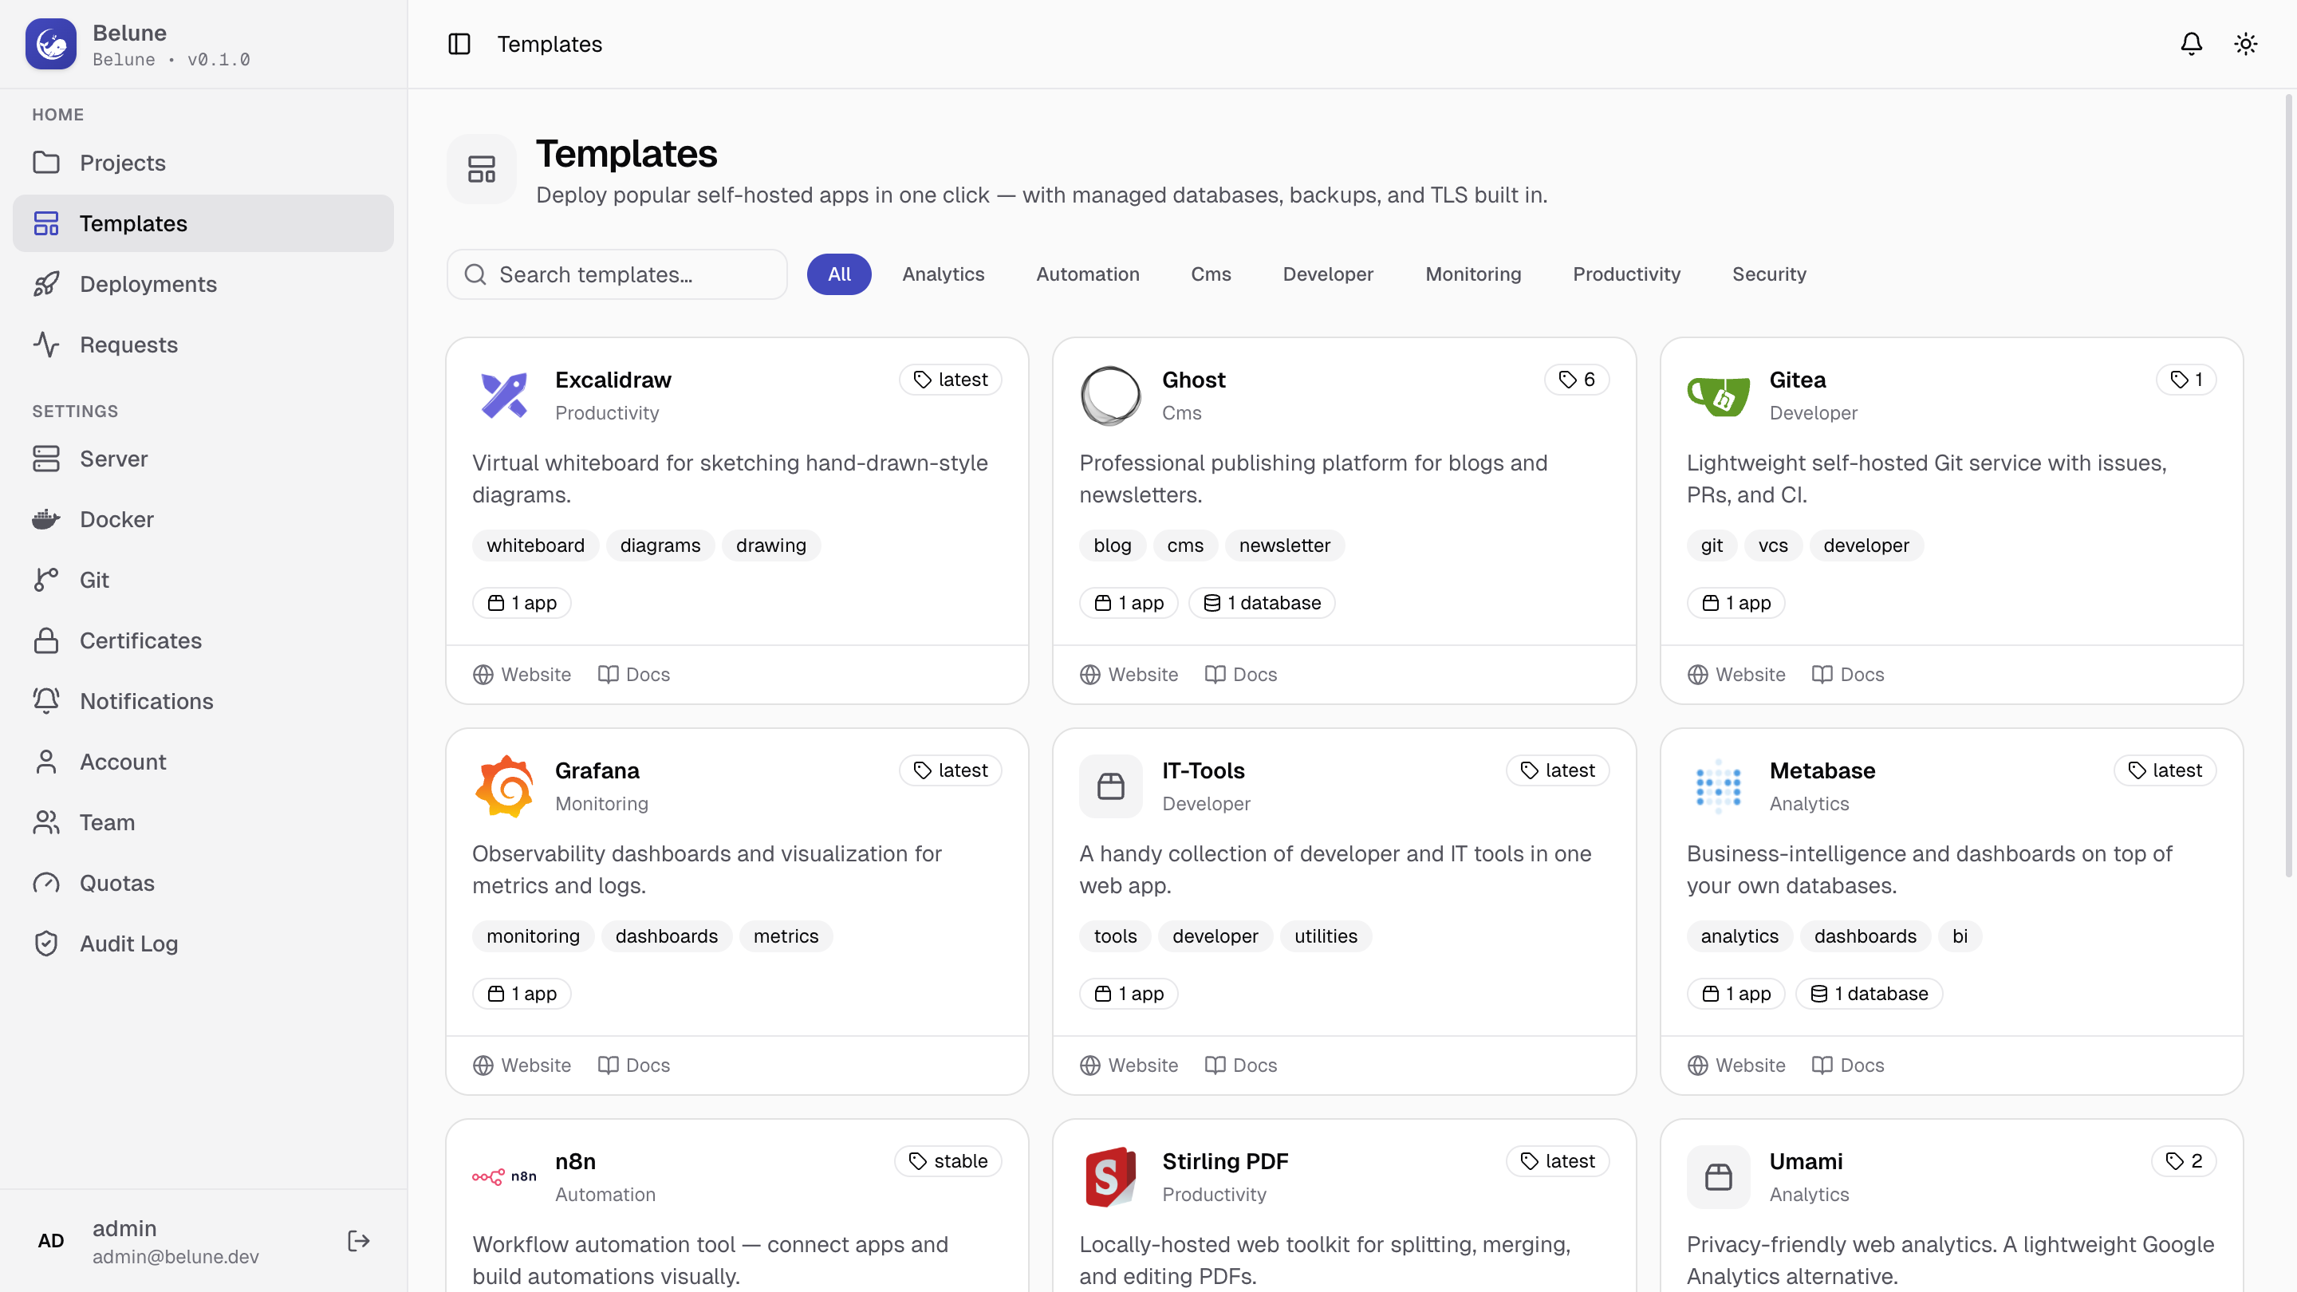Filter templates by Developer category
This screenshot has height=1292, width=2297.
coord(1328,274)
